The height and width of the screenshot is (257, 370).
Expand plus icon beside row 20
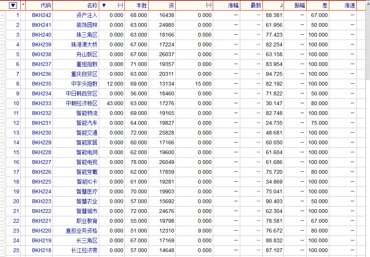(2, 201)
